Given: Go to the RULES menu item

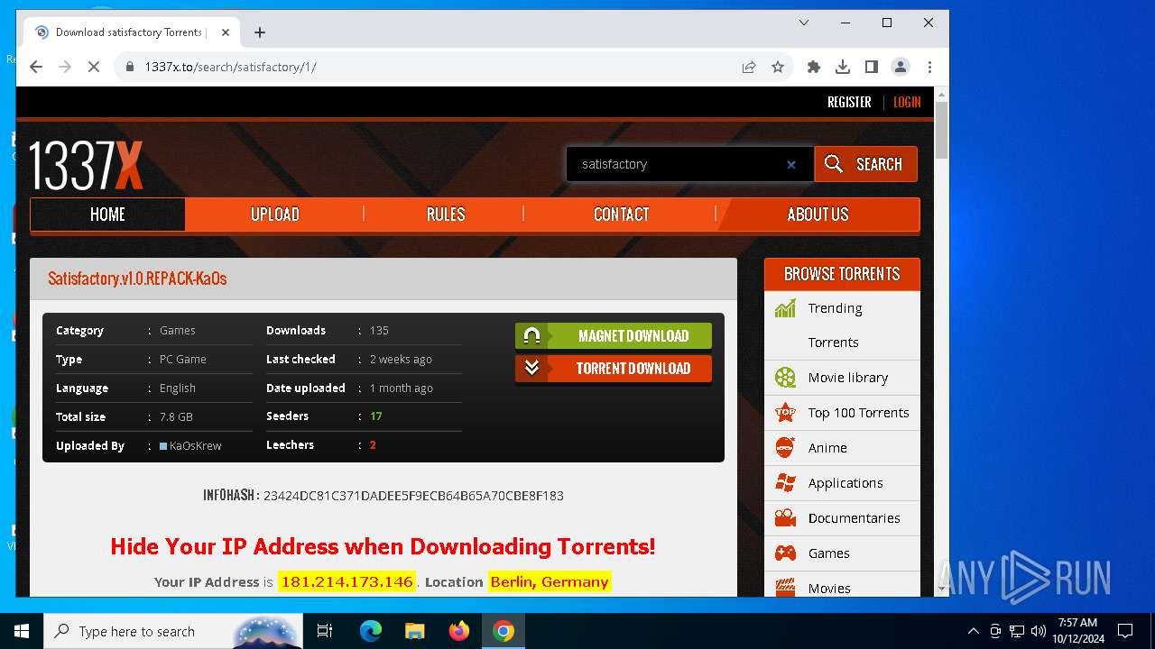Looking at the screenshot, I should [446, 215].
